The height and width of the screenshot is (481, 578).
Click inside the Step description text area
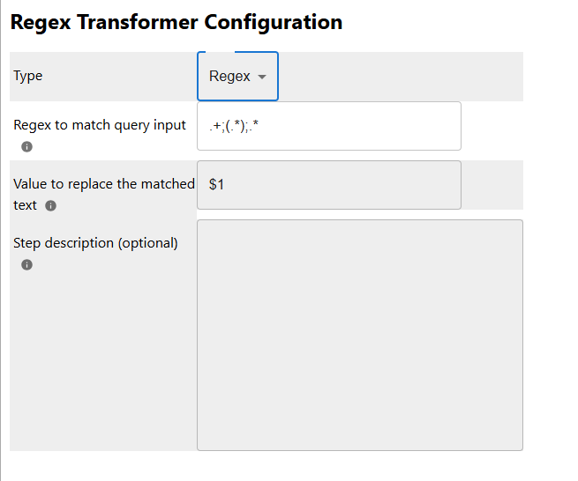coord(359,335)
